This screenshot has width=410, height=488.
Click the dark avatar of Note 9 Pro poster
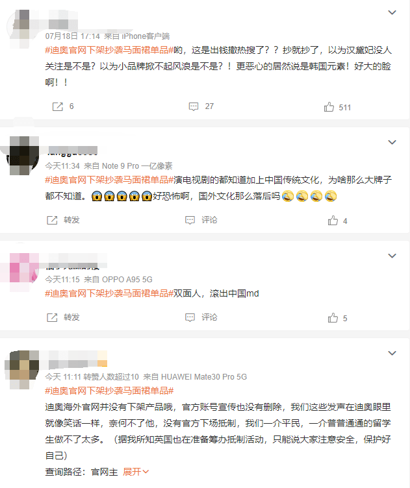tap(23, 155)
